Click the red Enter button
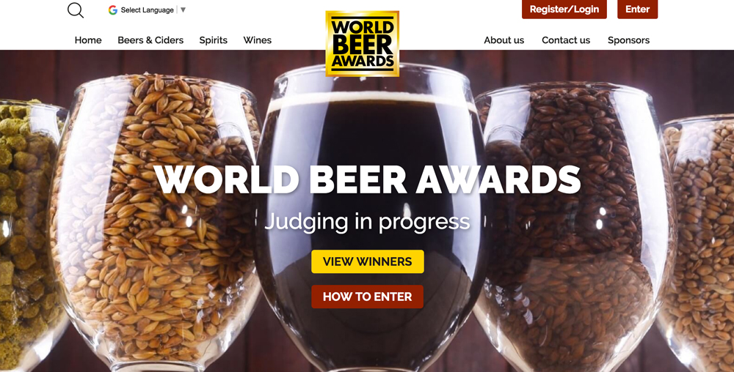Screen dimensions: 734x372 (x=637, y=10)
